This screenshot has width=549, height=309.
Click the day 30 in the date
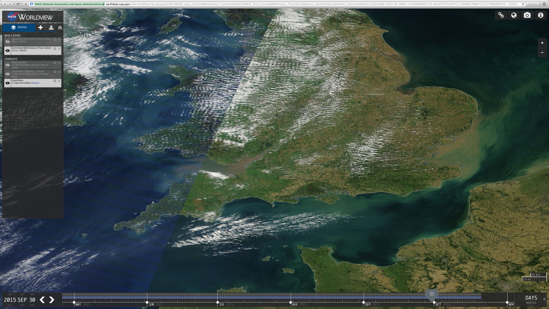[32, 300]
